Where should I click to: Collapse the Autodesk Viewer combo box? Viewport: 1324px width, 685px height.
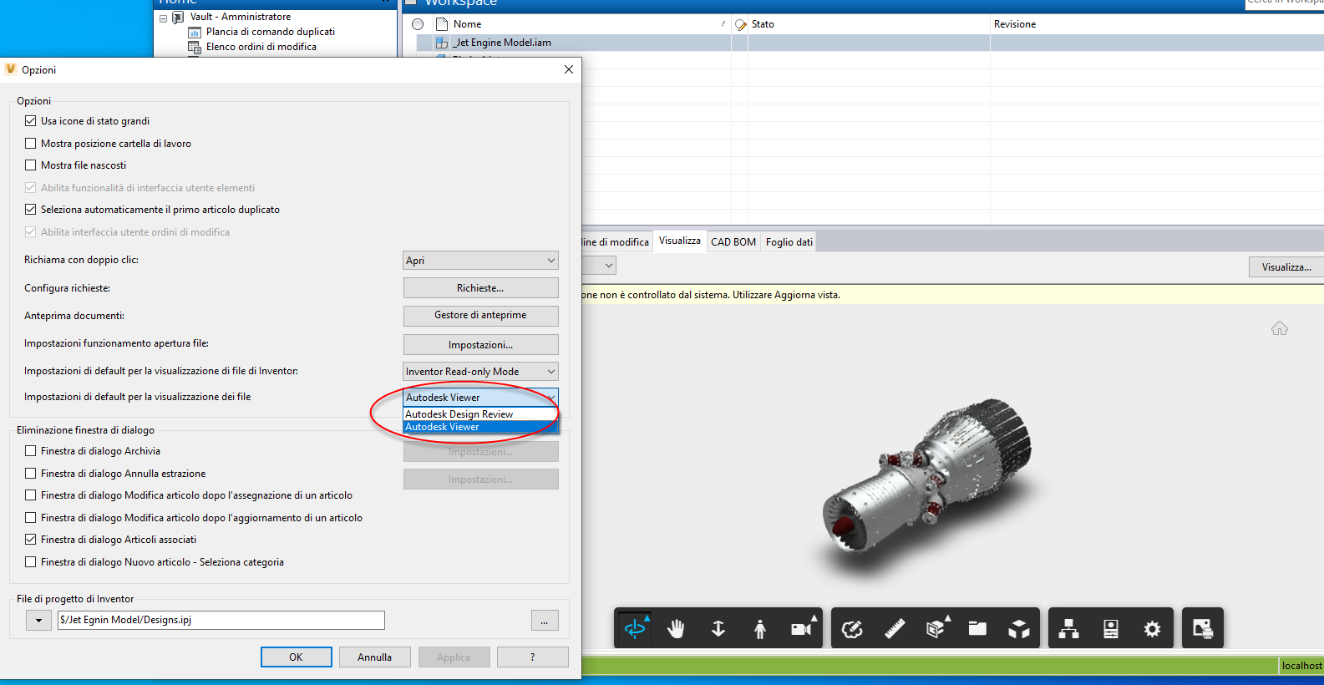point(480,398)
